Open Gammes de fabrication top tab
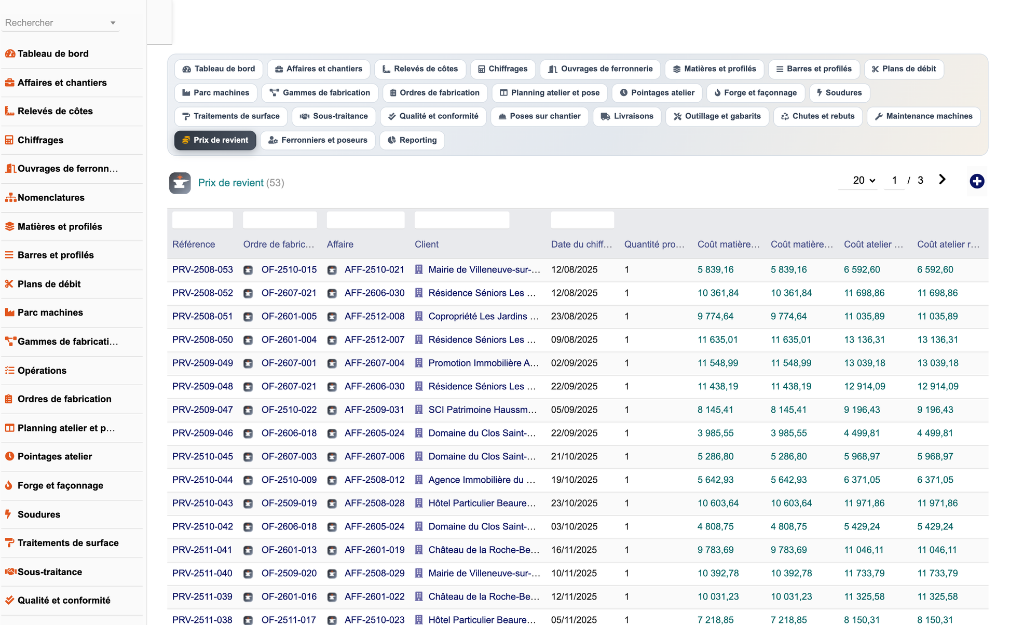 click(x=320, y=93)
